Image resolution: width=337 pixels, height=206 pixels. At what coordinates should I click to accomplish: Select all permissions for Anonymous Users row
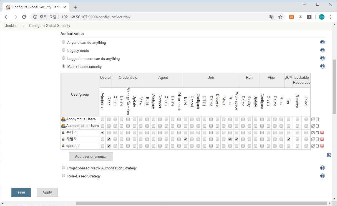(313, 119)
